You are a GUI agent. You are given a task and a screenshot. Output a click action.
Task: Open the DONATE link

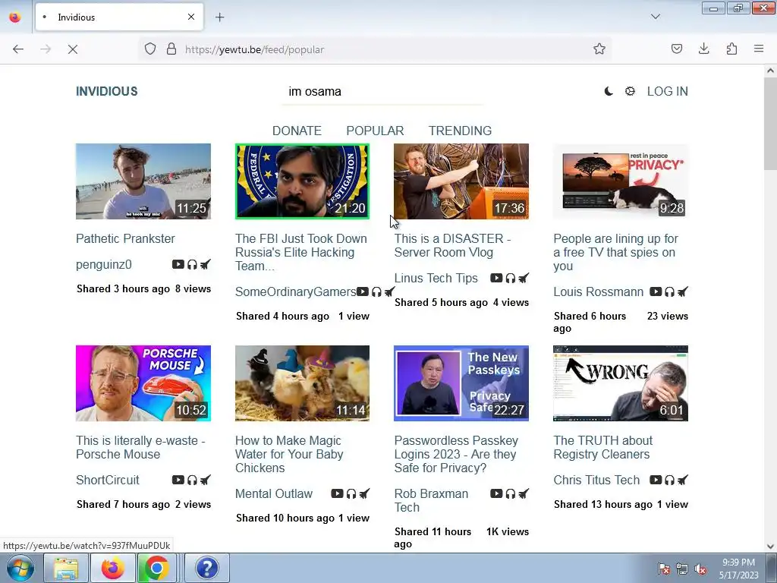[x=297, y=131]
